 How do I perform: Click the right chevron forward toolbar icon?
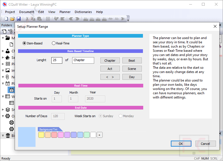77,19
